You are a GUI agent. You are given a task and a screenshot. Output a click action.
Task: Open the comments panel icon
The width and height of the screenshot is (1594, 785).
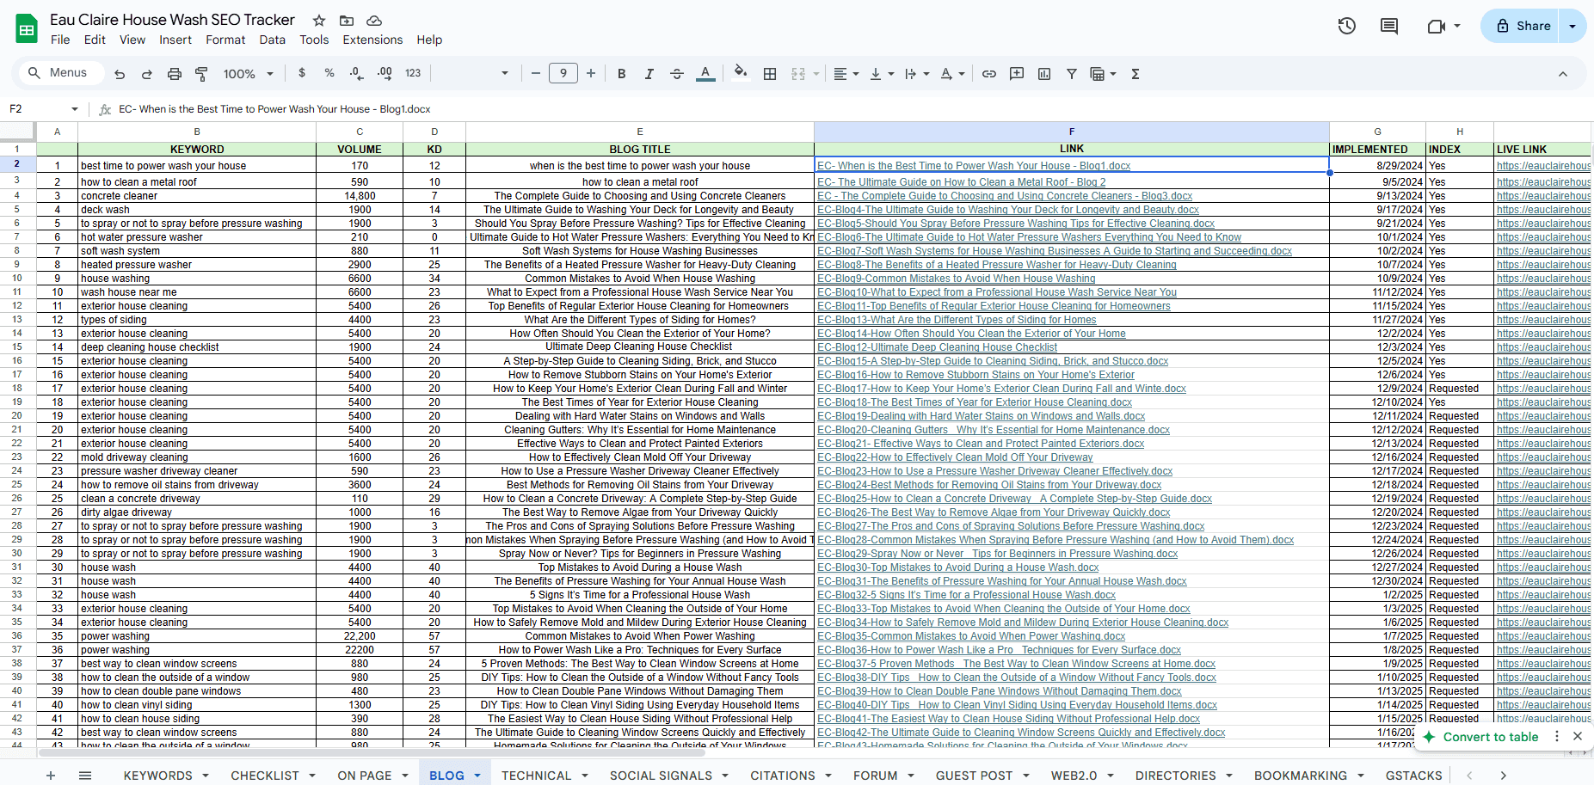tap(1389, 26)
